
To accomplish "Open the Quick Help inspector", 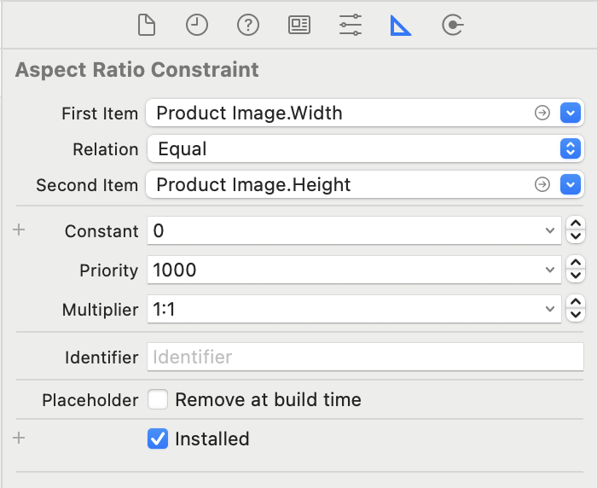I will tap(248, 26).
